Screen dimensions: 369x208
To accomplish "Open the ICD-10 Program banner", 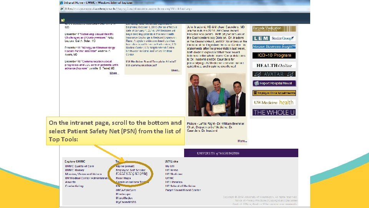I will point(274,55).
